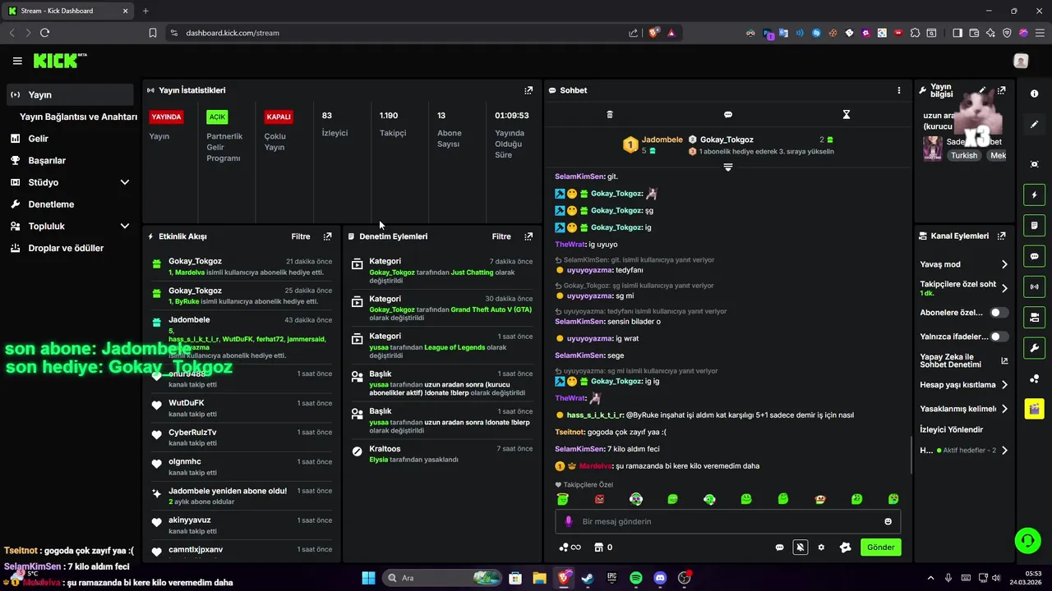The width and height of the screenshot is (1052, 591).
Task: Select the red angry face emote
Action: click(x=599, y=499)
